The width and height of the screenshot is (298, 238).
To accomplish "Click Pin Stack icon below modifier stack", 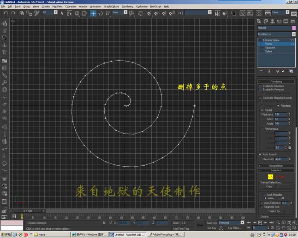I will pyautogui.click(x=261, y=71).
